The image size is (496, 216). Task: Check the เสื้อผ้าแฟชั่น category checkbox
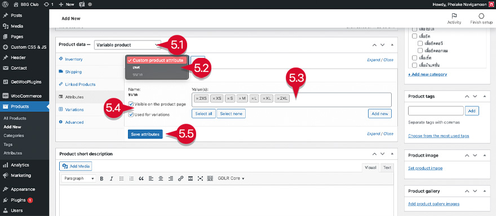coord(414,65)
